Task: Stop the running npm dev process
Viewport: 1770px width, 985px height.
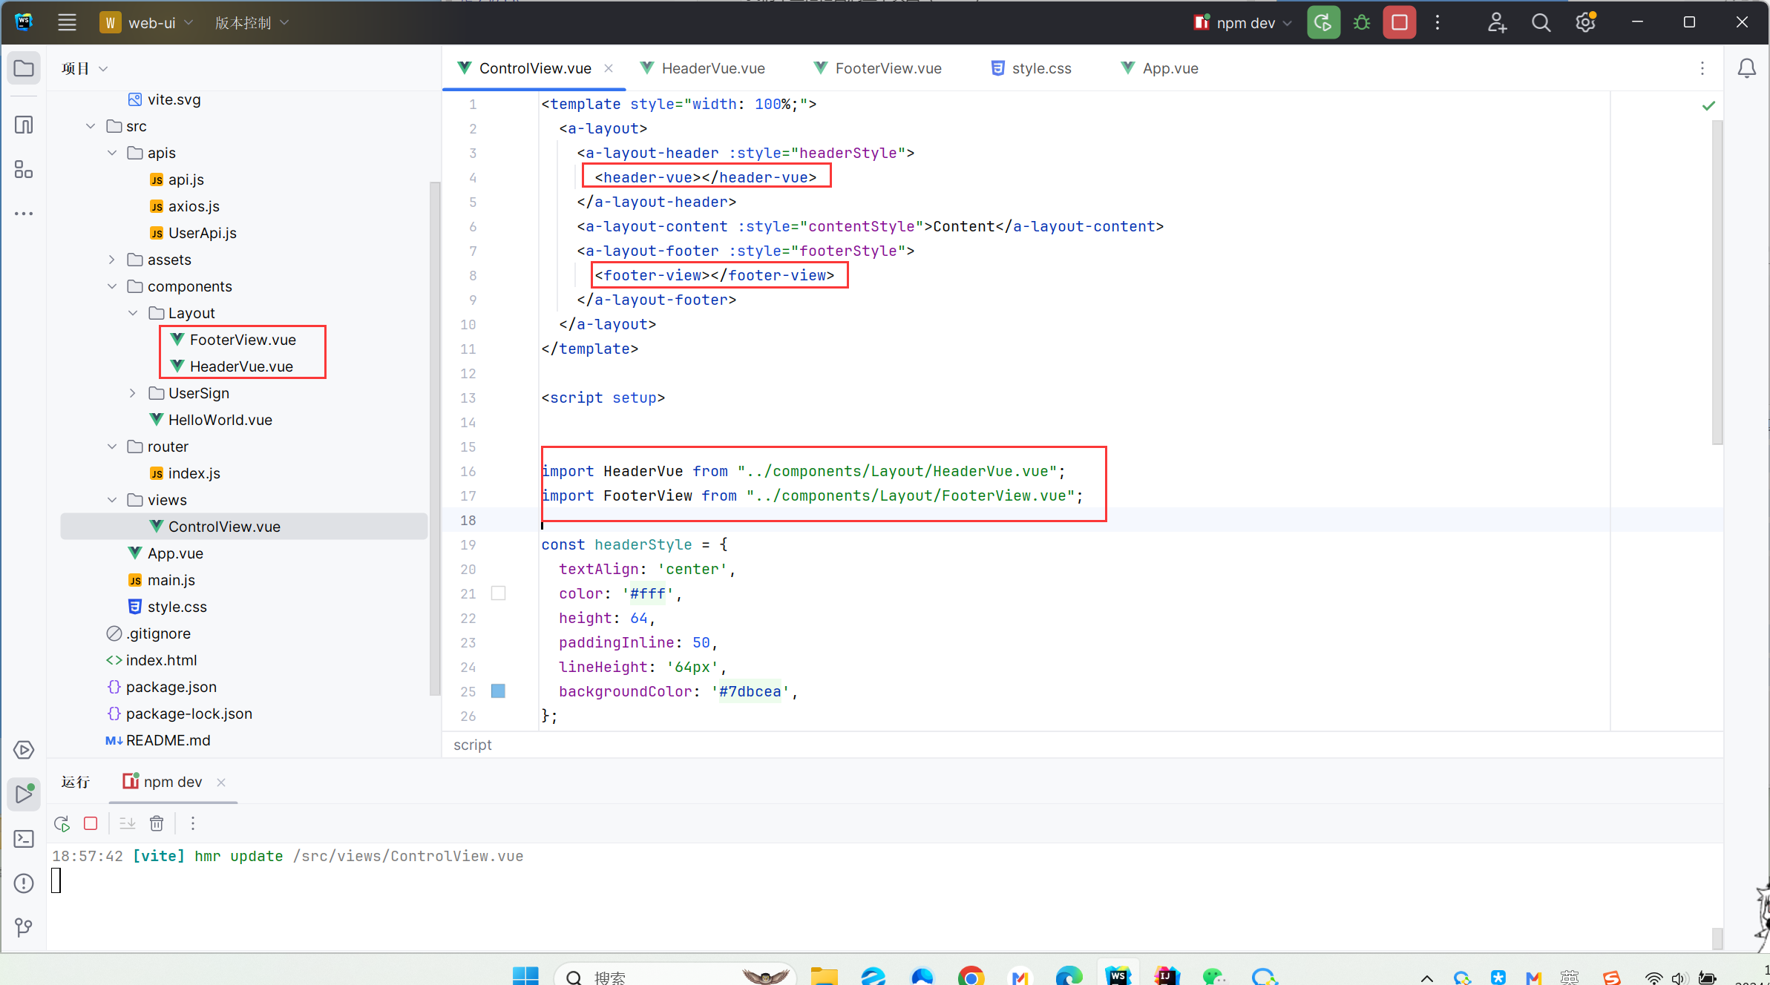Action: tap(1400, 22)
